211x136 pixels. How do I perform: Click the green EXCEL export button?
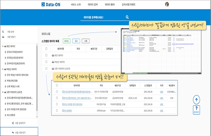pos(67,41)
